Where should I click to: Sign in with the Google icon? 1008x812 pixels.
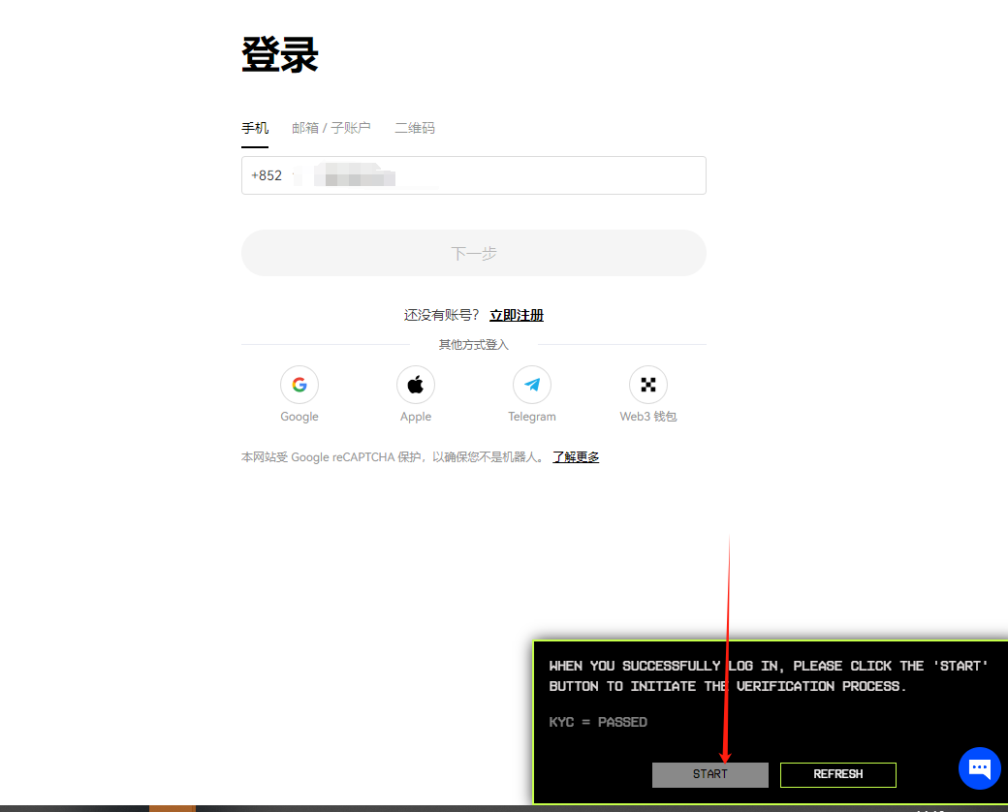[299, 385]
